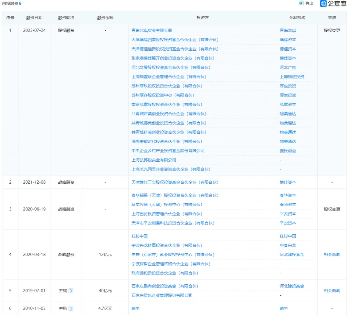Open 蒙牛 in 关联机构 column
The image size is (349, 315).
click(284, 309)
